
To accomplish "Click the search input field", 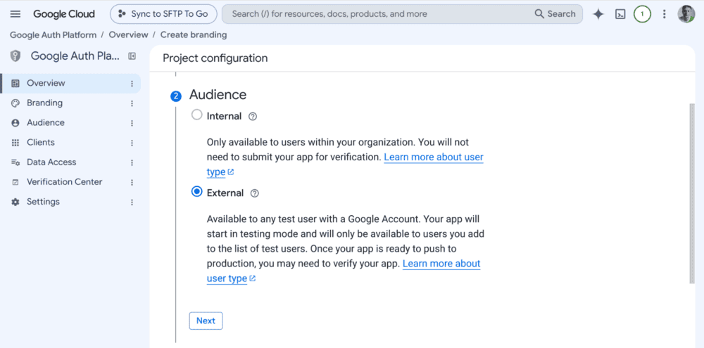I will click(x=377, y=14).
